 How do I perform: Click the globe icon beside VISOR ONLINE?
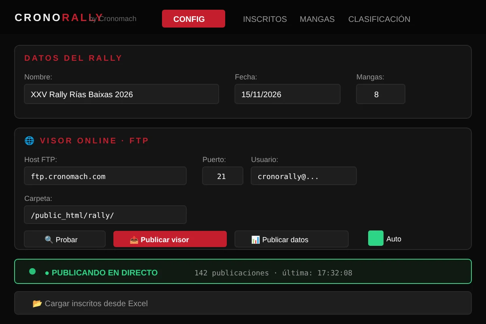(x=29, y=141)
